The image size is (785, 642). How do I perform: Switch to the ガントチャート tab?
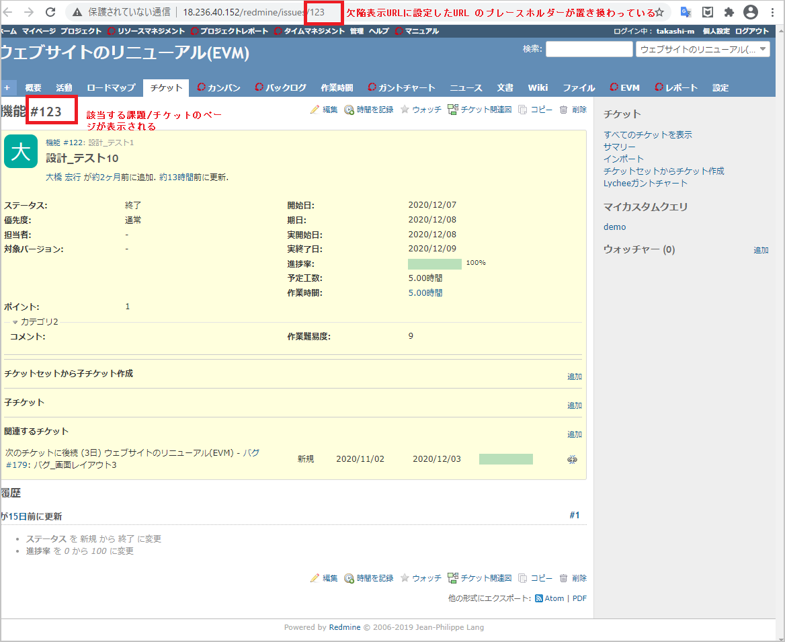coord(401,88)
